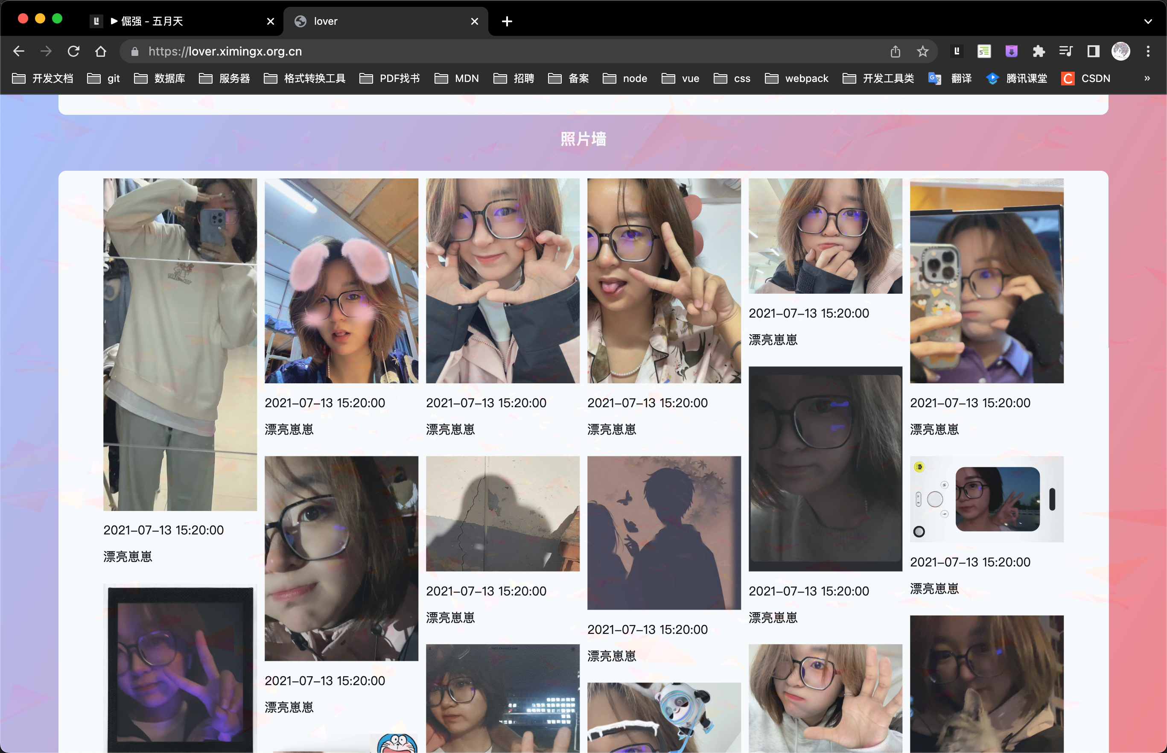
Task: Toggle the browser side panel
Action: 1093,51
